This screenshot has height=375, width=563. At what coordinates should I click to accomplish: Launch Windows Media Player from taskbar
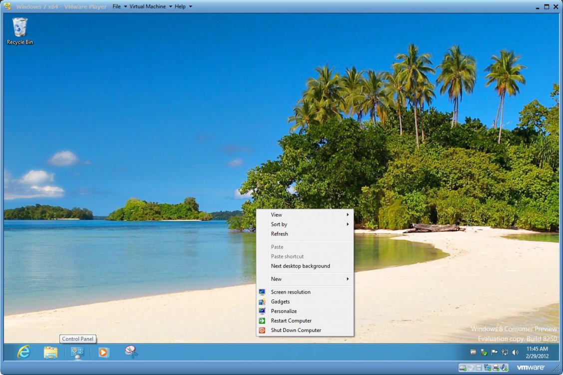pyautogui.click(x=103, y=352)
